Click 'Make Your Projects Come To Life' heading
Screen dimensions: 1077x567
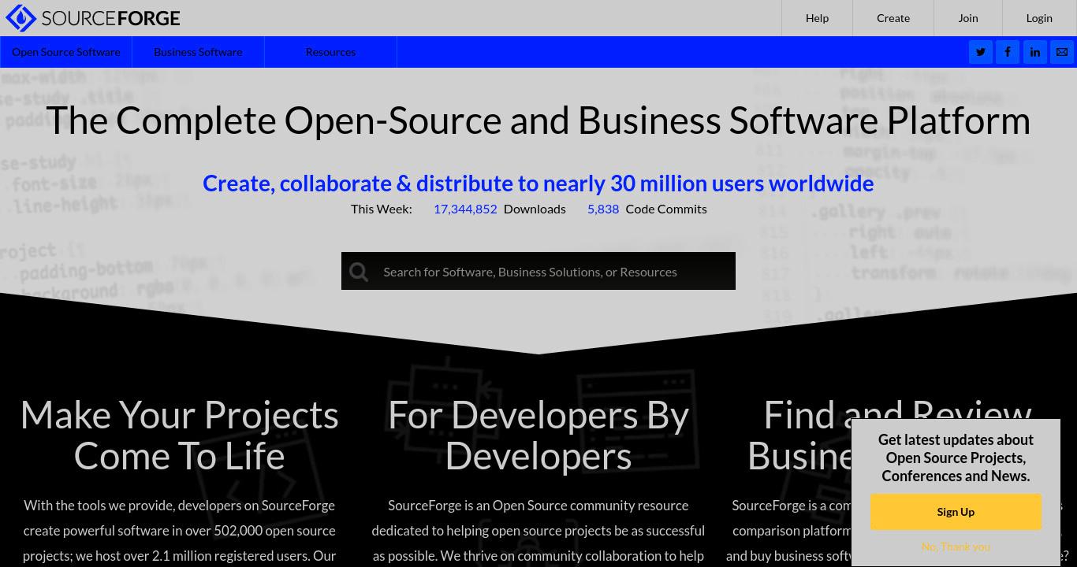click(x=180, y=435)
